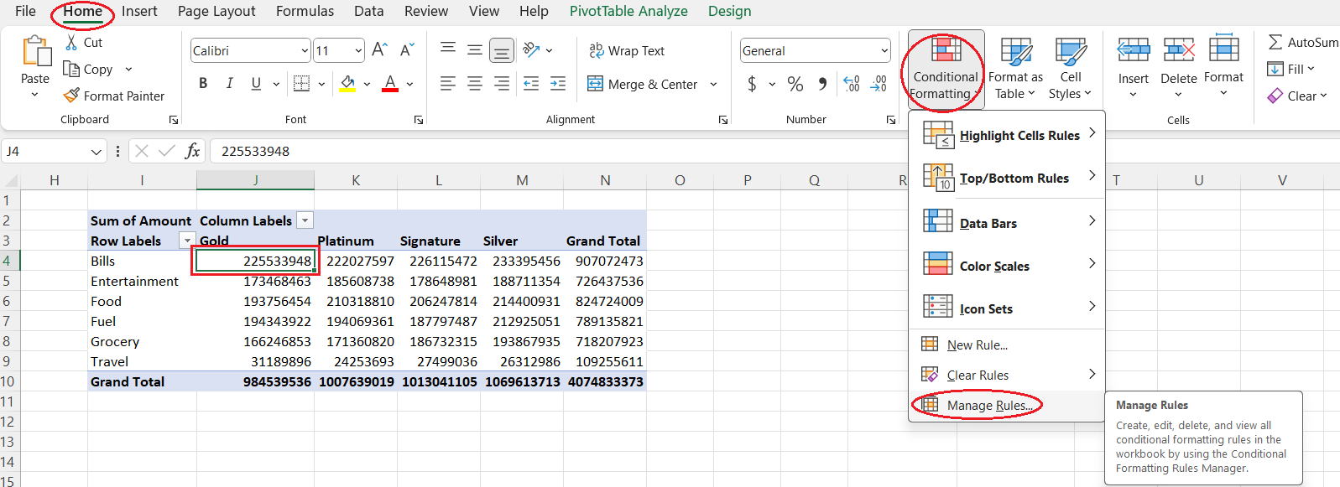The width and height of the screenshot is (1340, 487).
Task: Cut the selection with the scissors icon
Action: click(72, 42)
